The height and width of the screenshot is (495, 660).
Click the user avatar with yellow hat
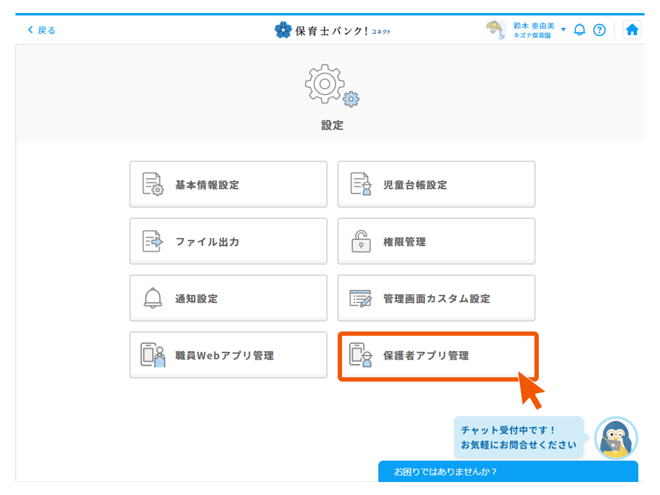[x=495, y=30]
